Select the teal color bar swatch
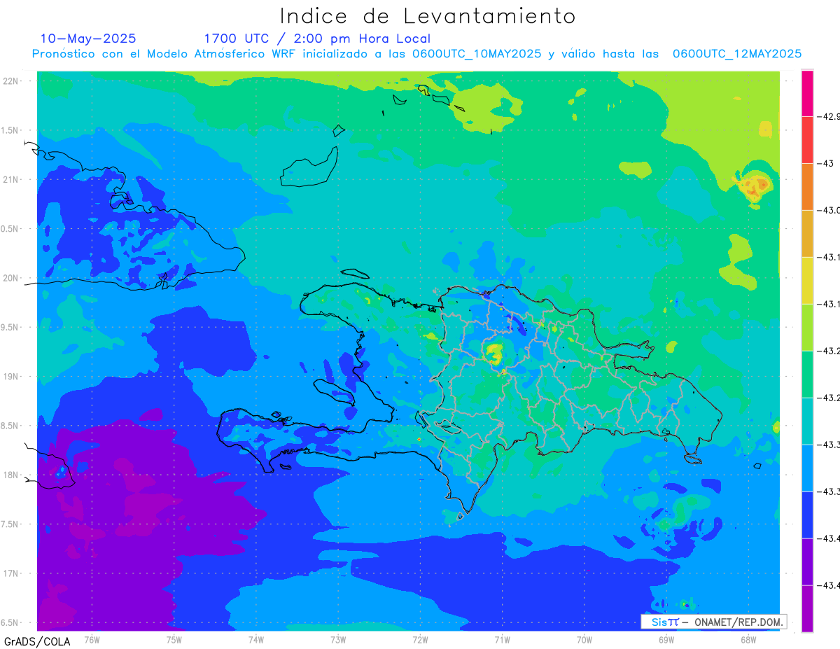The width and height of the screenshot is (840, 649). pyautogui.click(x=807, y=421)
